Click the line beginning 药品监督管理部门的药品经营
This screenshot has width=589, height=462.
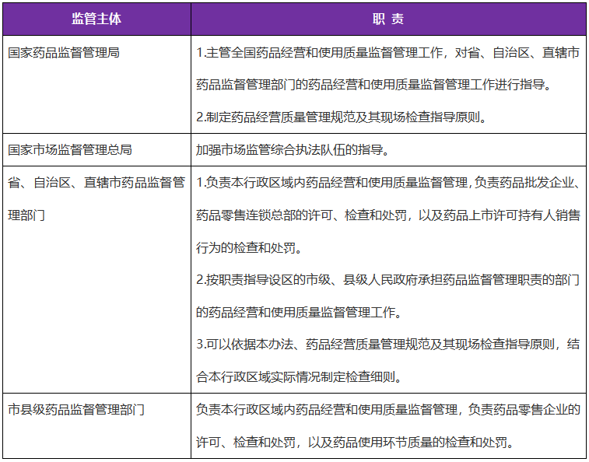(x=374, y=85)
